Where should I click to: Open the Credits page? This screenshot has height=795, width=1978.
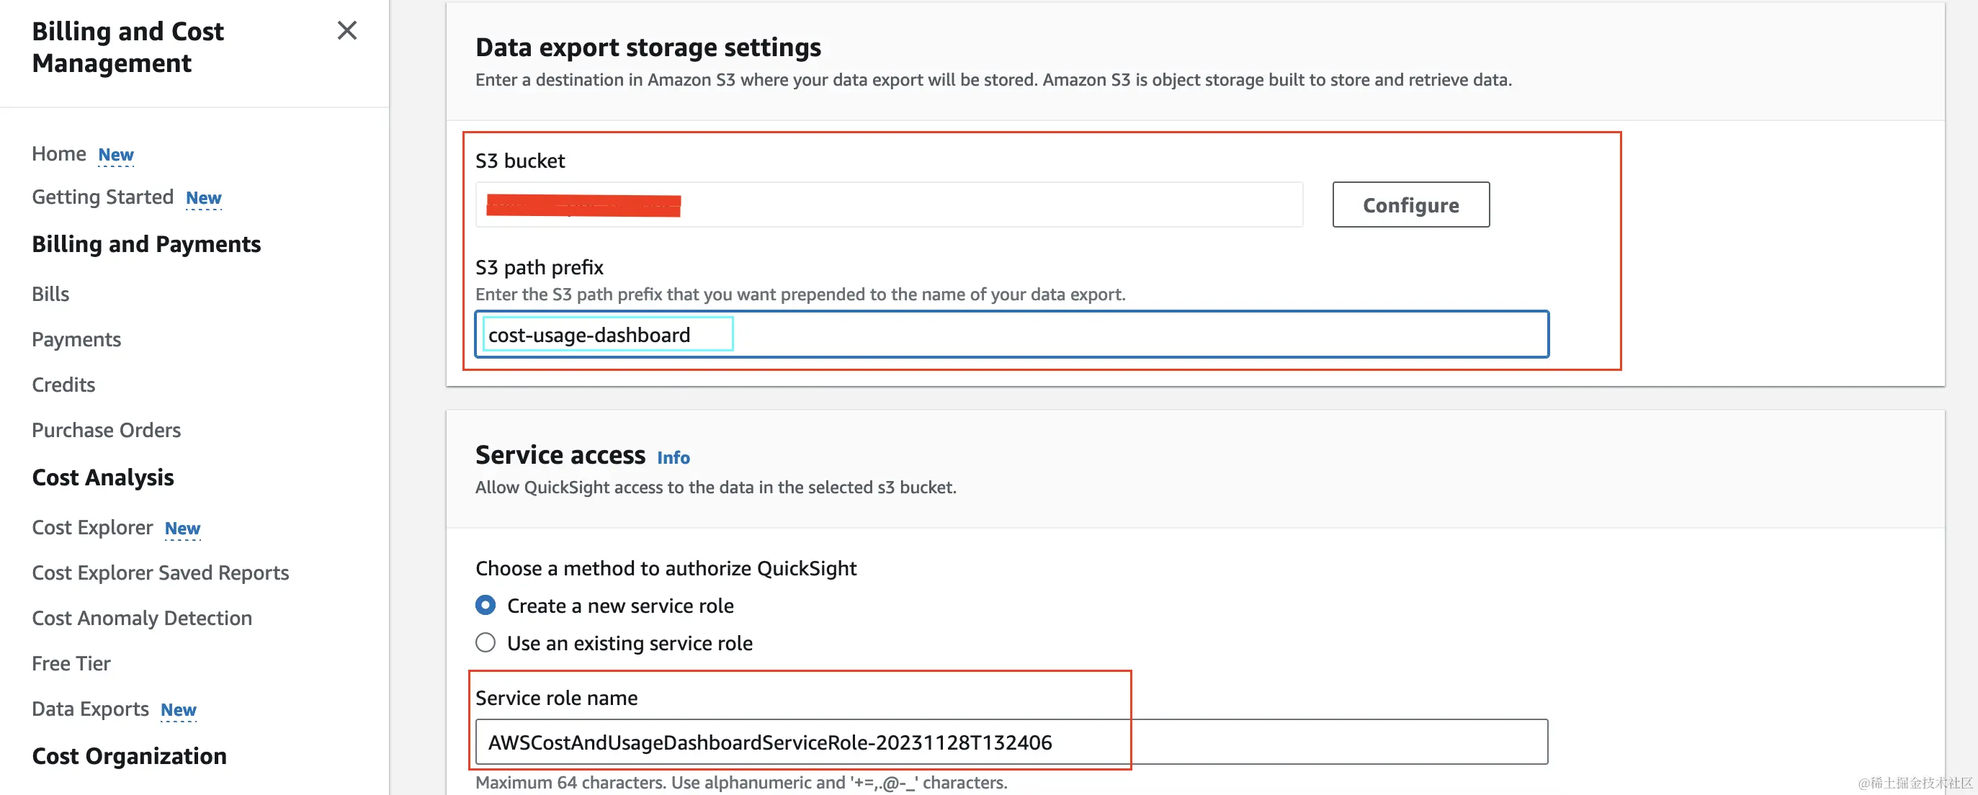(63, 385)
